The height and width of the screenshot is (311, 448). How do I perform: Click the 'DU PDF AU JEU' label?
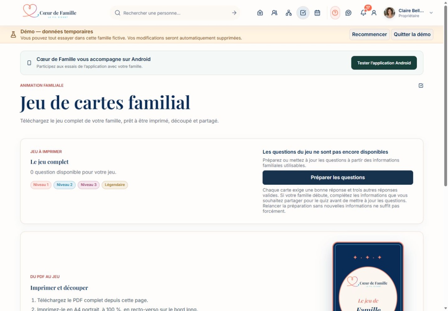click(x=45, y=277)
